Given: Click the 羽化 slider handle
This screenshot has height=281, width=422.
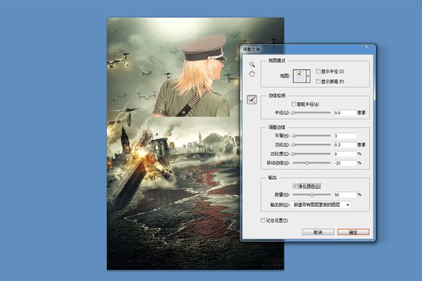Looking at the screenshot, I should click(x=294, y=145).
